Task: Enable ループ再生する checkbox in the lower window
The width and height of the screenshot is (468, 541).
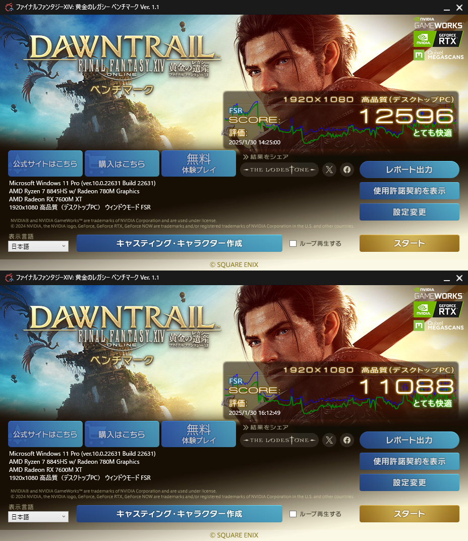Action: 293,514
